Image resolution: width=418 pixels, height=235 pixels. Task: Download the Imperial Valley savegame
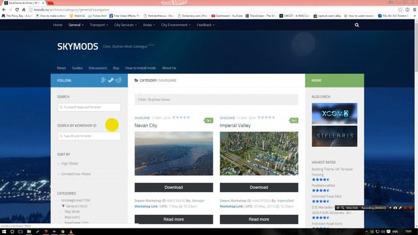(259, 187)
